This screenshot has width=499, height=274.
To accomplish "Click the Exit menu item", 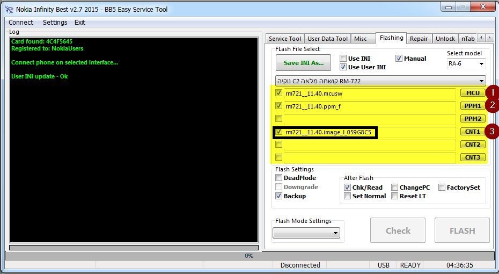I will point(79,23).
